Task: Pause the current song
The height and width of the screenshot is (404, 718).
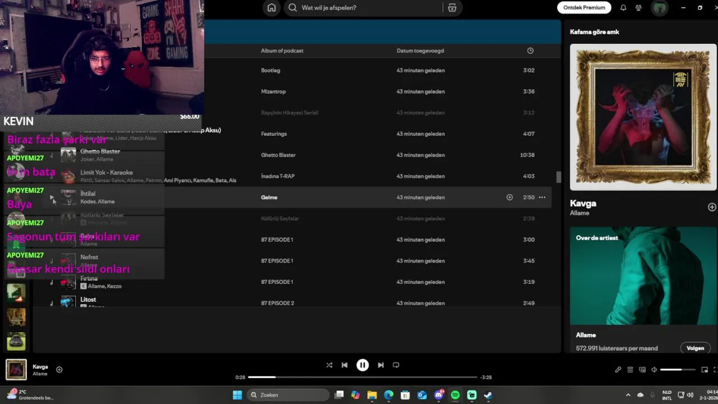Action: click(362, 365)
